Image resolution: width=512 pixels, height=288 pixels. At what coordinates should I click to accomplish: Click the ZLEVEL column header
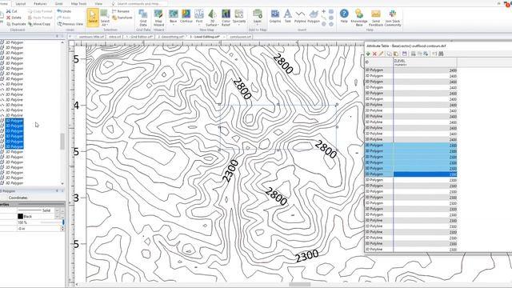click(x=425, y=62)
